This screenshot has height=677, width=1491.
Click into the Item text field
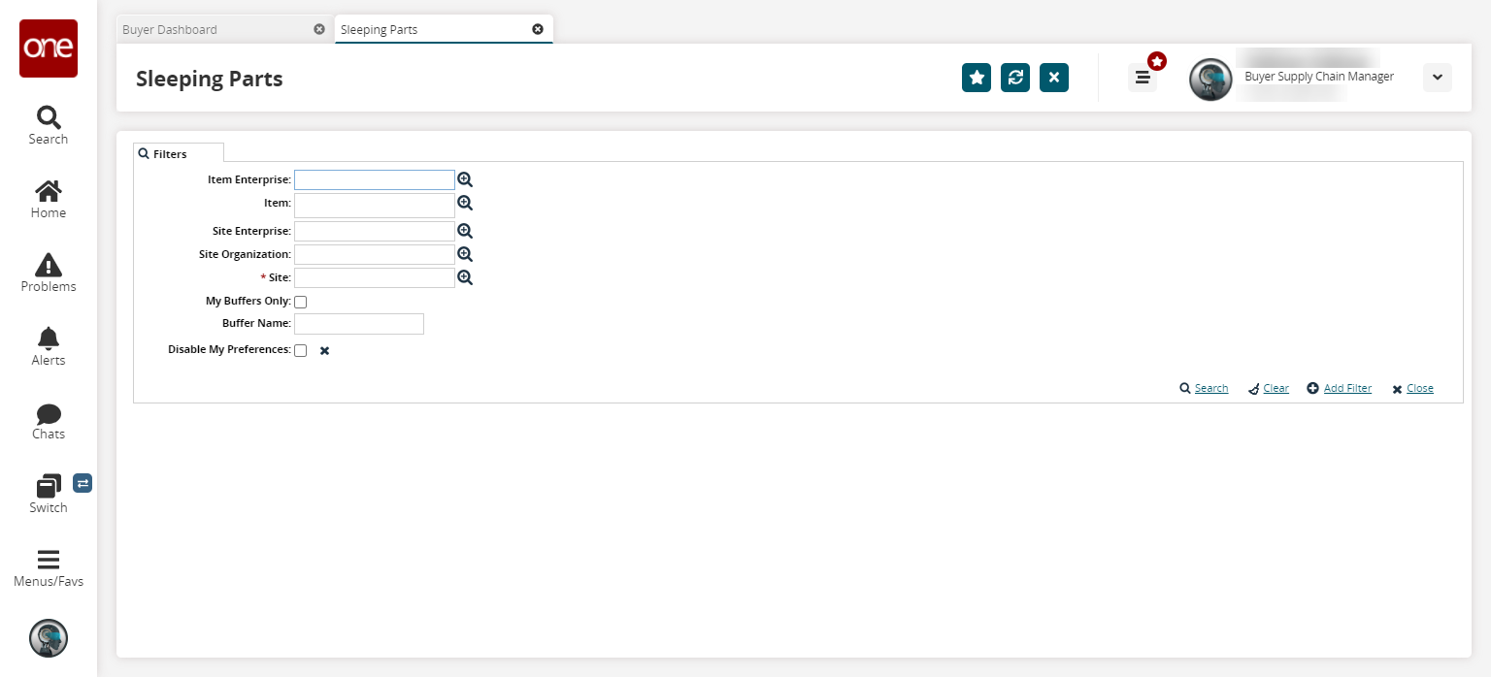click(x=375, y=206)
